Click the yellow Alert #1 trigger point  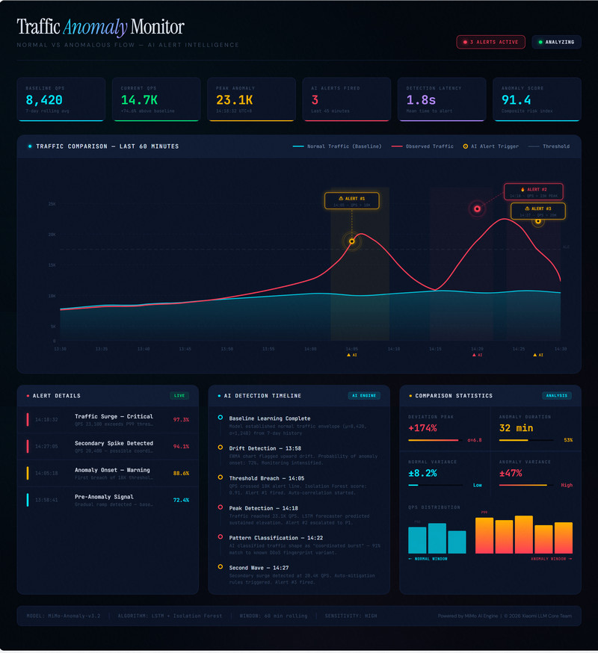click(352, 241)
